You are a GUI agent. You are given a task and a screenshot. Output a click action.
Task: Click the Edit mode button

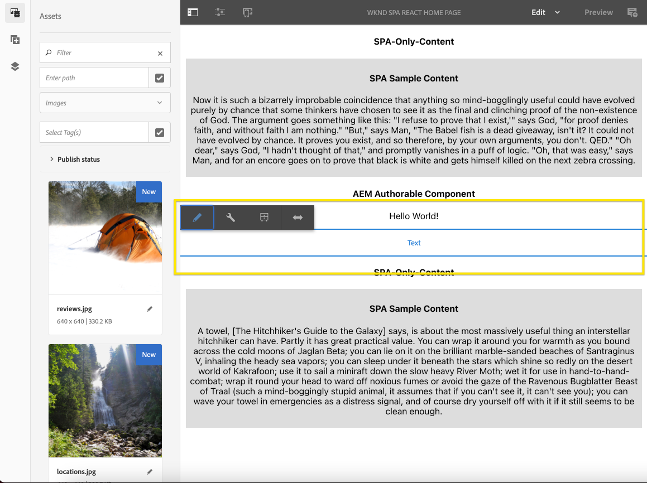tap(538, 12)
